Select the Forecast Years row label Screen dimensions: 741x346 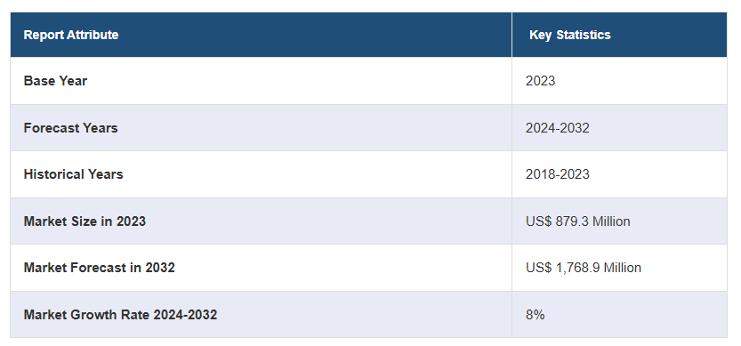click(70, 127)
